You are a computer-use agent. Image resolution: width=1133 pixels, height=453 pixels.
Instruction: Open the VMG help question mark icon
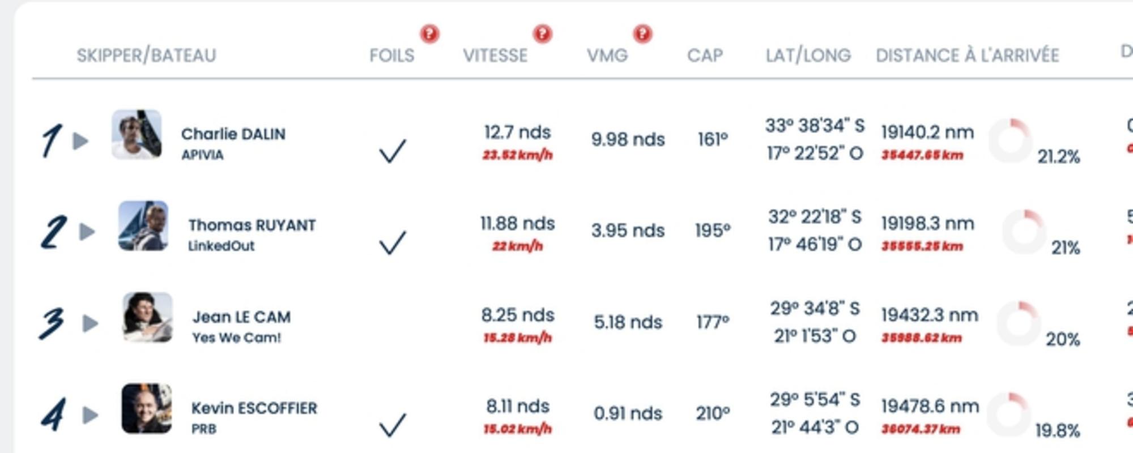(642, 34)
